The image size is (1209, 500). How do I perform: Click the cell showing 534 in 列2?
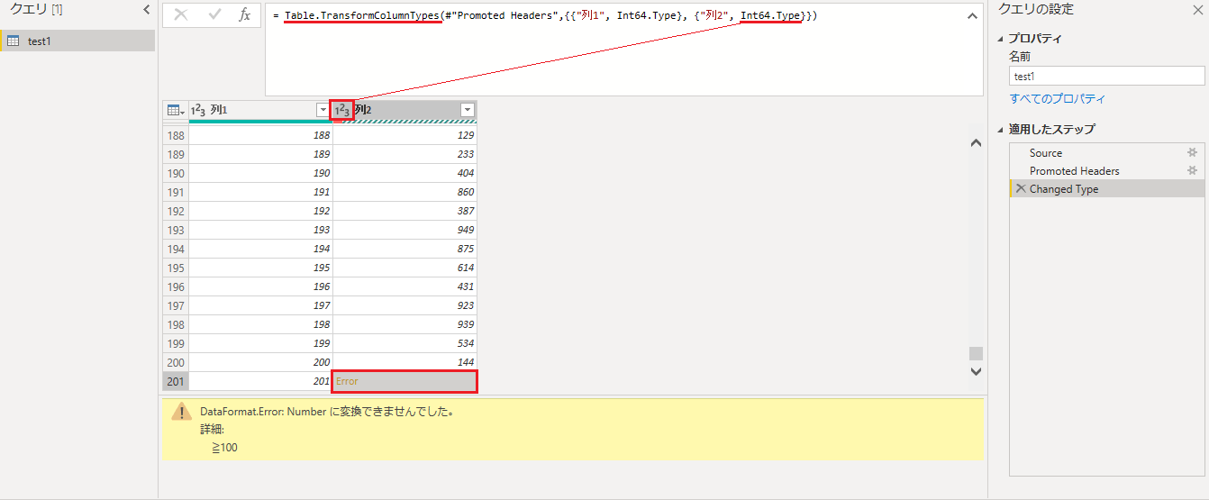pyautogui.click(x=405, y=343)
